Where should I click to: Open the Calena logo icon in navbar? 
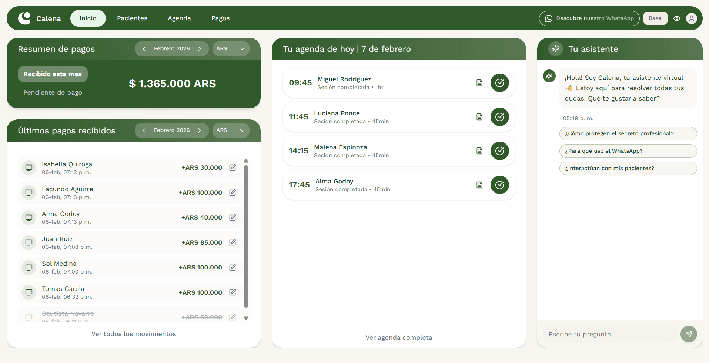pos(24,18)
